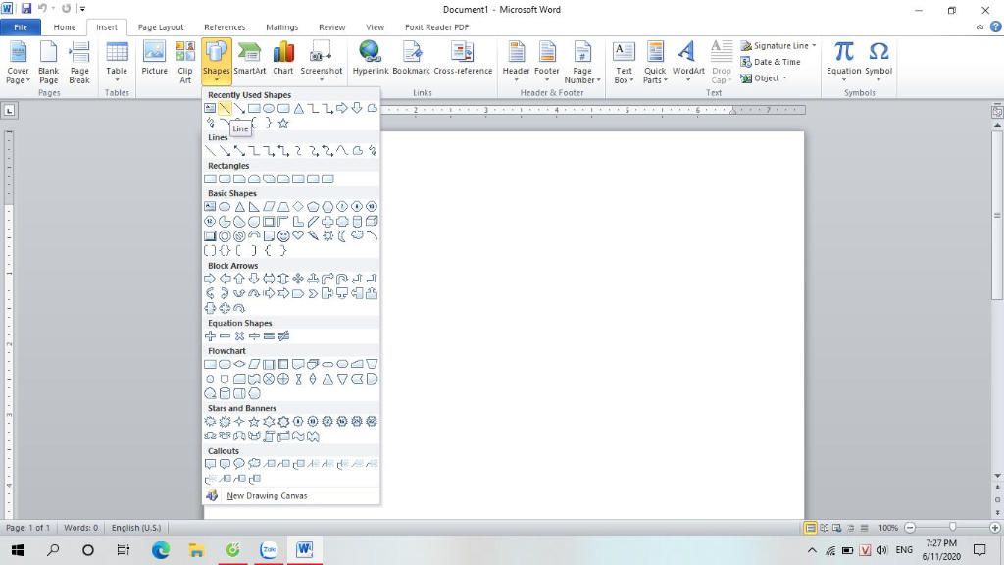The image size is (1004, 565).
Task: Toggle Minimize the Ribbon caret
Action: click(x=979, y=27)
